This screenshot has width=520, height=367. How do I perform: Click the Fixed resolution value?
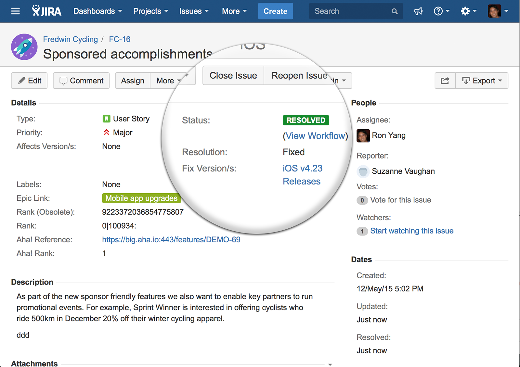coord(294,152)
